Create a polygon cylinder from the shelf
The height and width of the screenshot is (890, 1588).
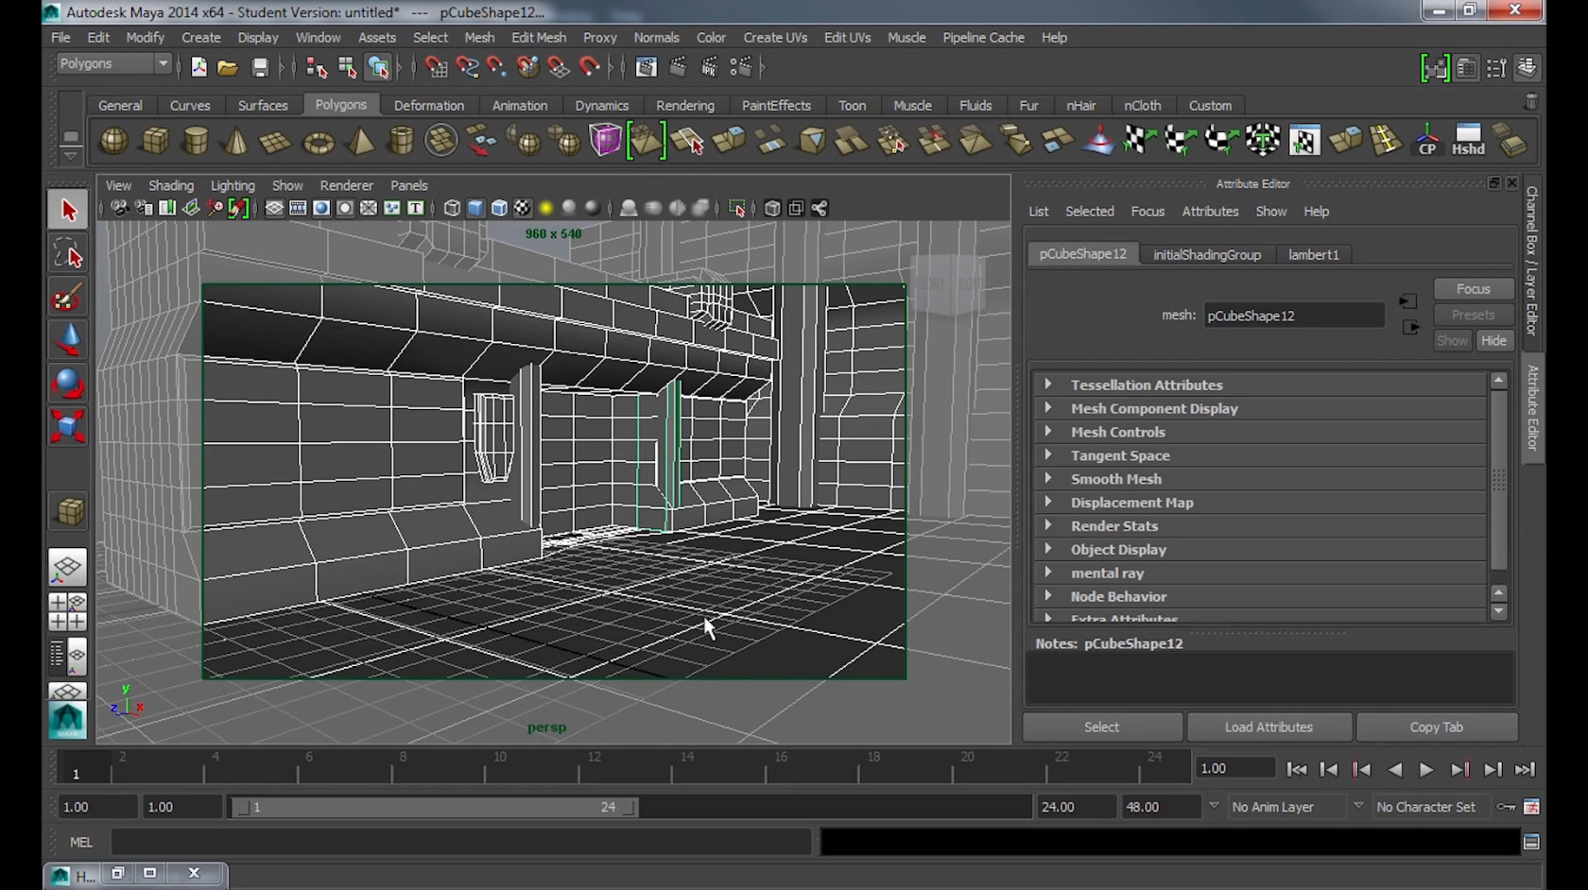(196, 142)
